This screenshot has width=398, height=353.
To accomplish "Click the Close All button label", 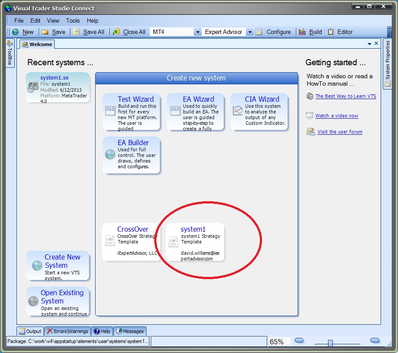I will click(x=134, y=32).
